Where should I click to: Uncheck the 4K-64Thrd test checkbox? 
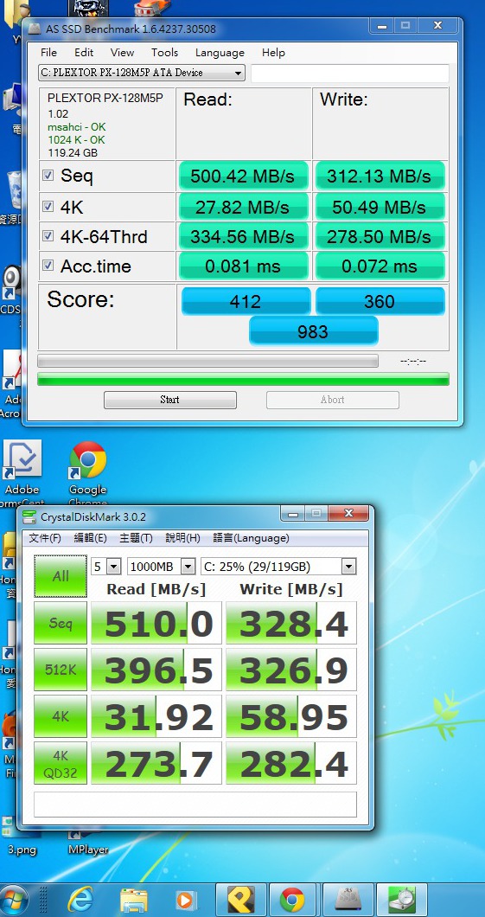48,236
